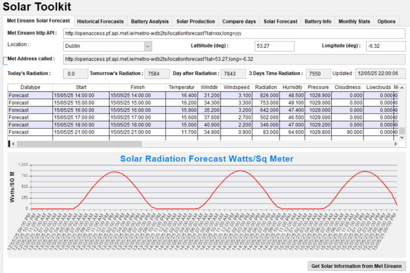Click table scroll down arrow
410x273 pixels.
[402, 137]
